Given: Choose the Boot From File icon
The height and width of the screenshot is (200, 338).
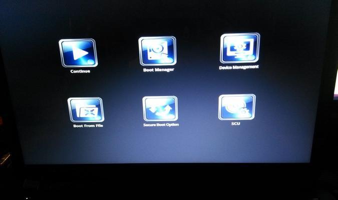Looking at the screenshot, I should click(86, 110).
